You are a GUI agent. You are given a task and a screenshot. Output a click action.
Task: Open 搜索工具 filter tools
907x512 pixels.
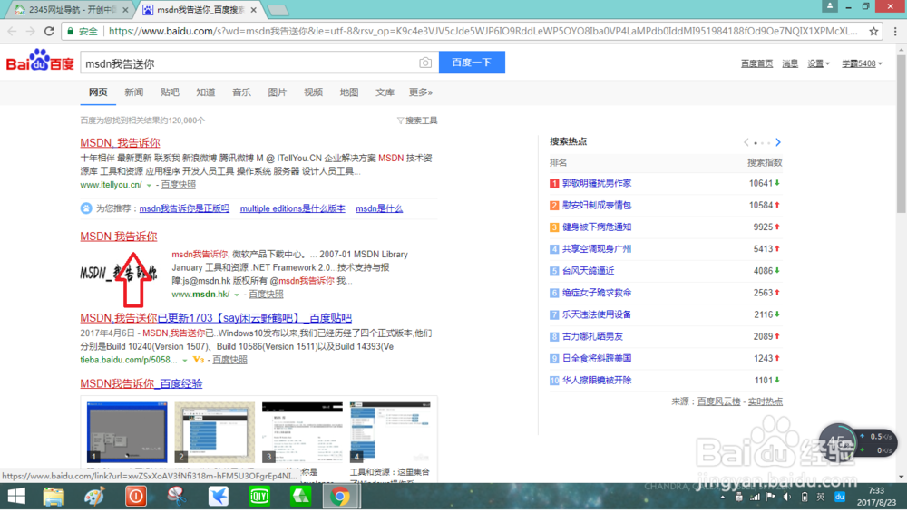point(417,121)
